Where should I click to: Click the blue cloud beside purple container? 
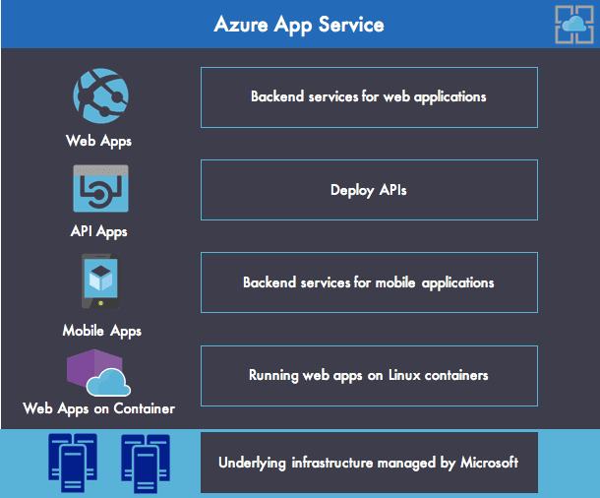[109, 382]
